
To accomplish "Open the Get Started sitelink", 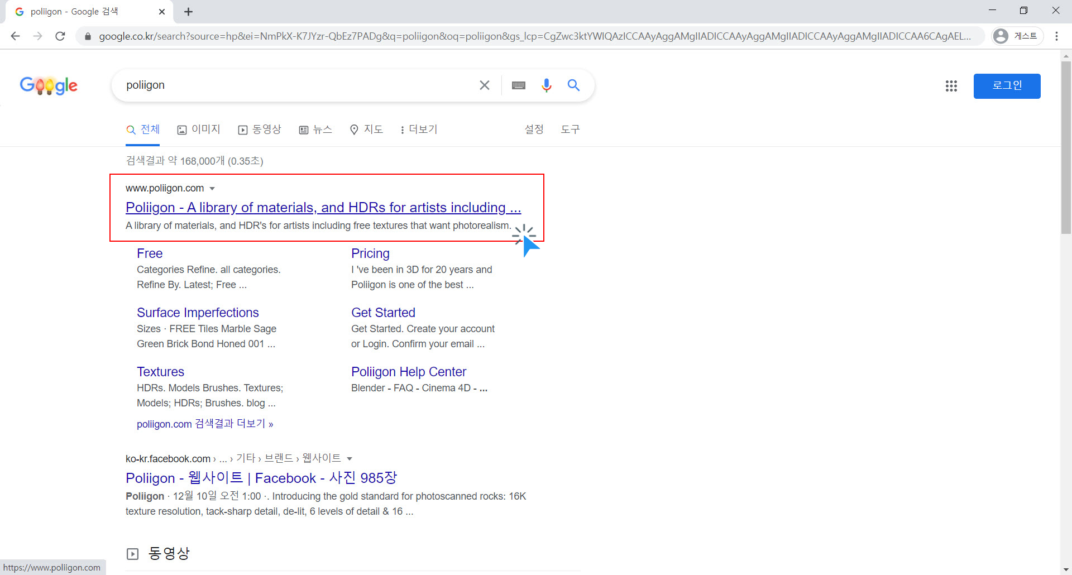I will pos(383,313).
